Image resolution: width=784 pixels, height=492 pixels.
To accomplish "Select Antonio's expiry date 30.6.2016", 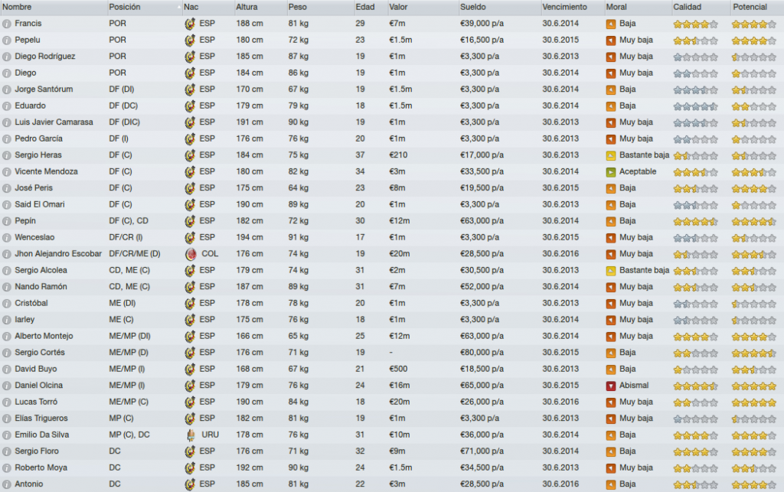I will click(x=560, y=484).
